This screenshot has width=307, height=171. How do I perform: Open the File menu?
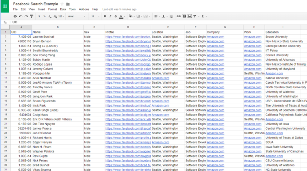[x=15, y=9]
